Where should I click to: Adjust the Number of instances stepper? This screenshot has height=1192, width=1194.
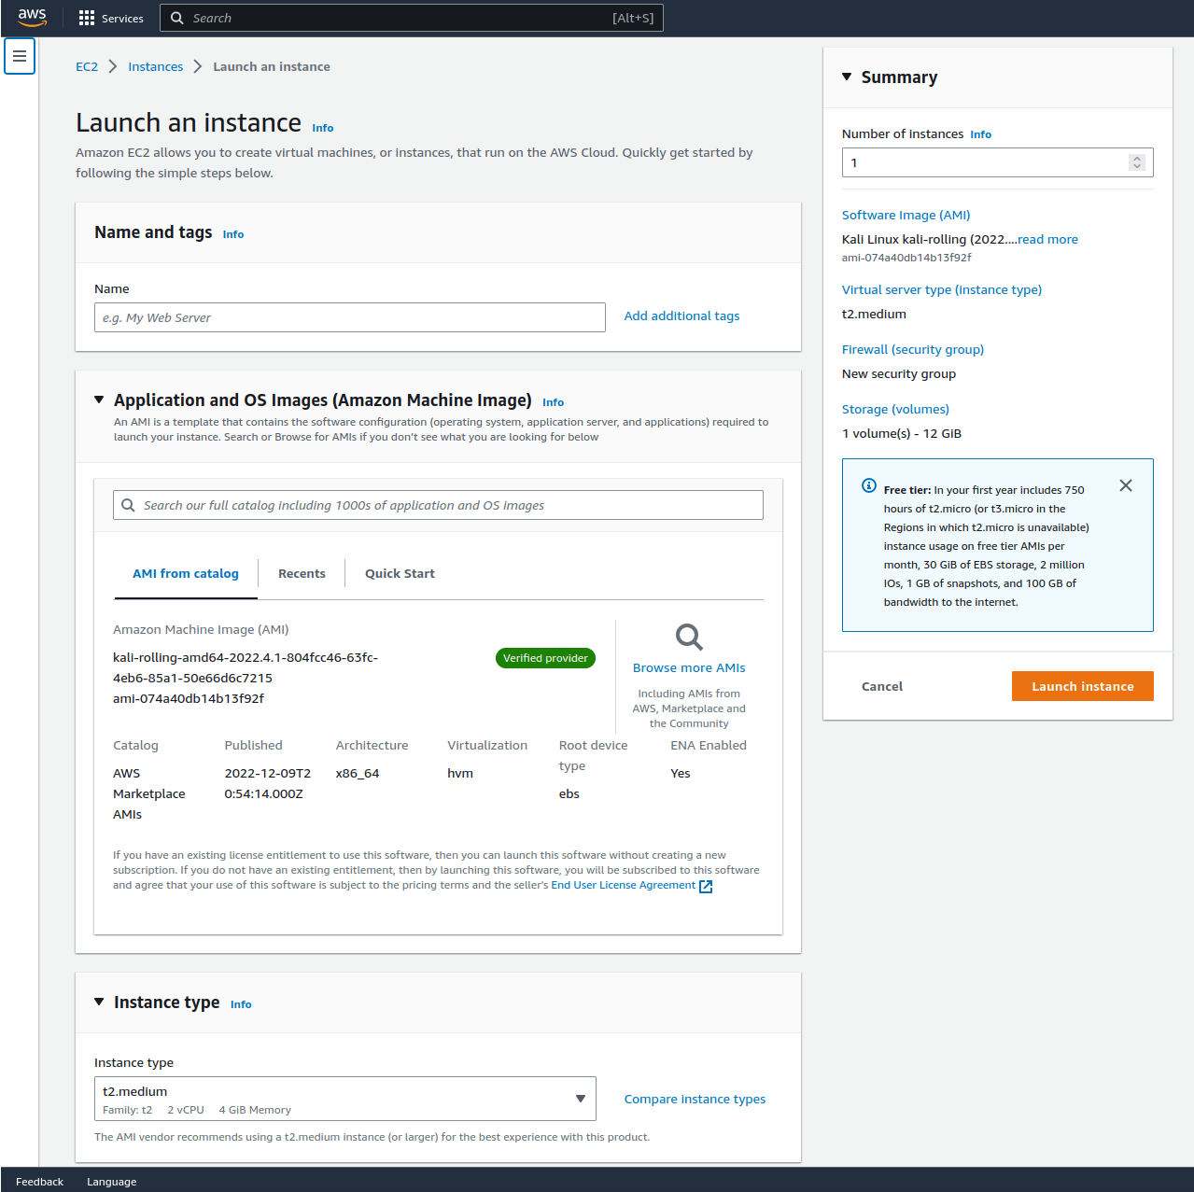1136,162
